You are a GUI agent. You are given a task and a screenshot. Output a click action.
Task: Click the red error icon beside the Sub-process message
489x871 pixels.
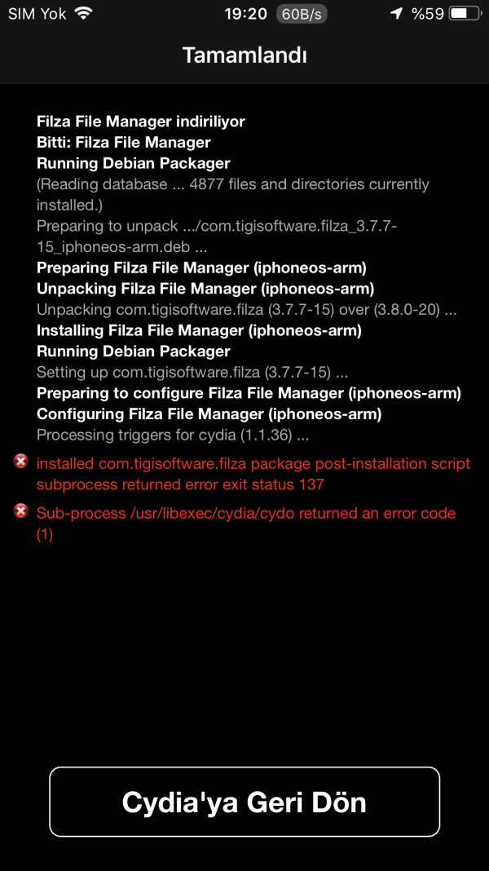20,511
